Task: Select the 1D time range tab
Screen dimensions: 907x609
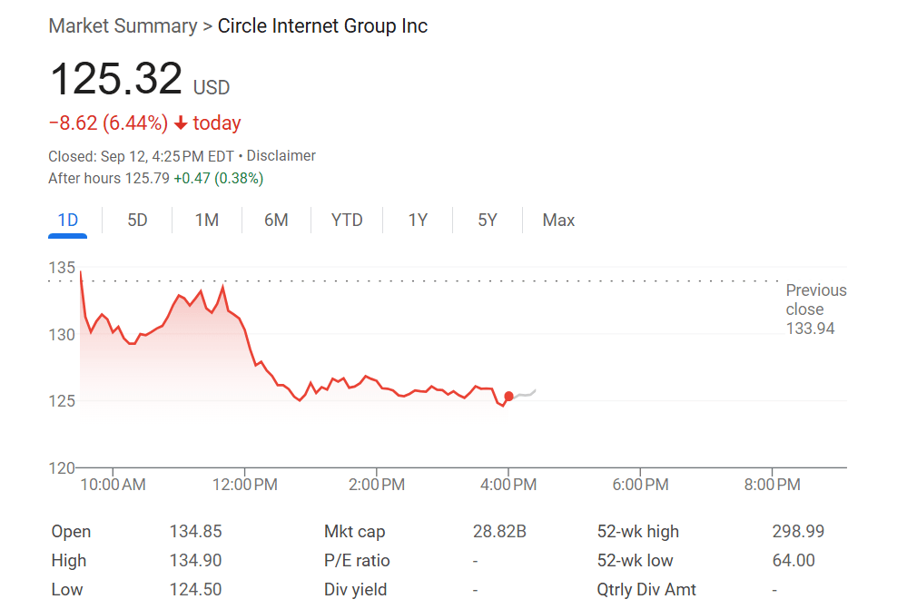Action: tap(68, 221)
